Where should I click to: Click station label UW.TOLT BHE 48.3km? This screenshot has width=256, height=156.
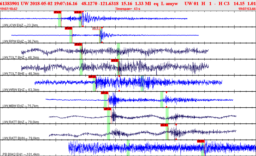[x=21, y=74]
